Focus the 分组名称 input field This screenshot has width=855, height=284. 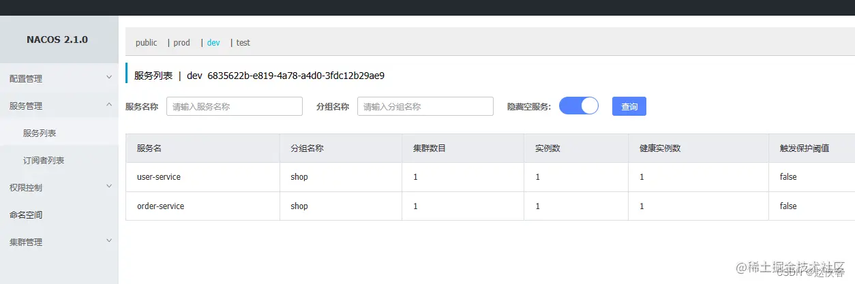pos(425,106)
